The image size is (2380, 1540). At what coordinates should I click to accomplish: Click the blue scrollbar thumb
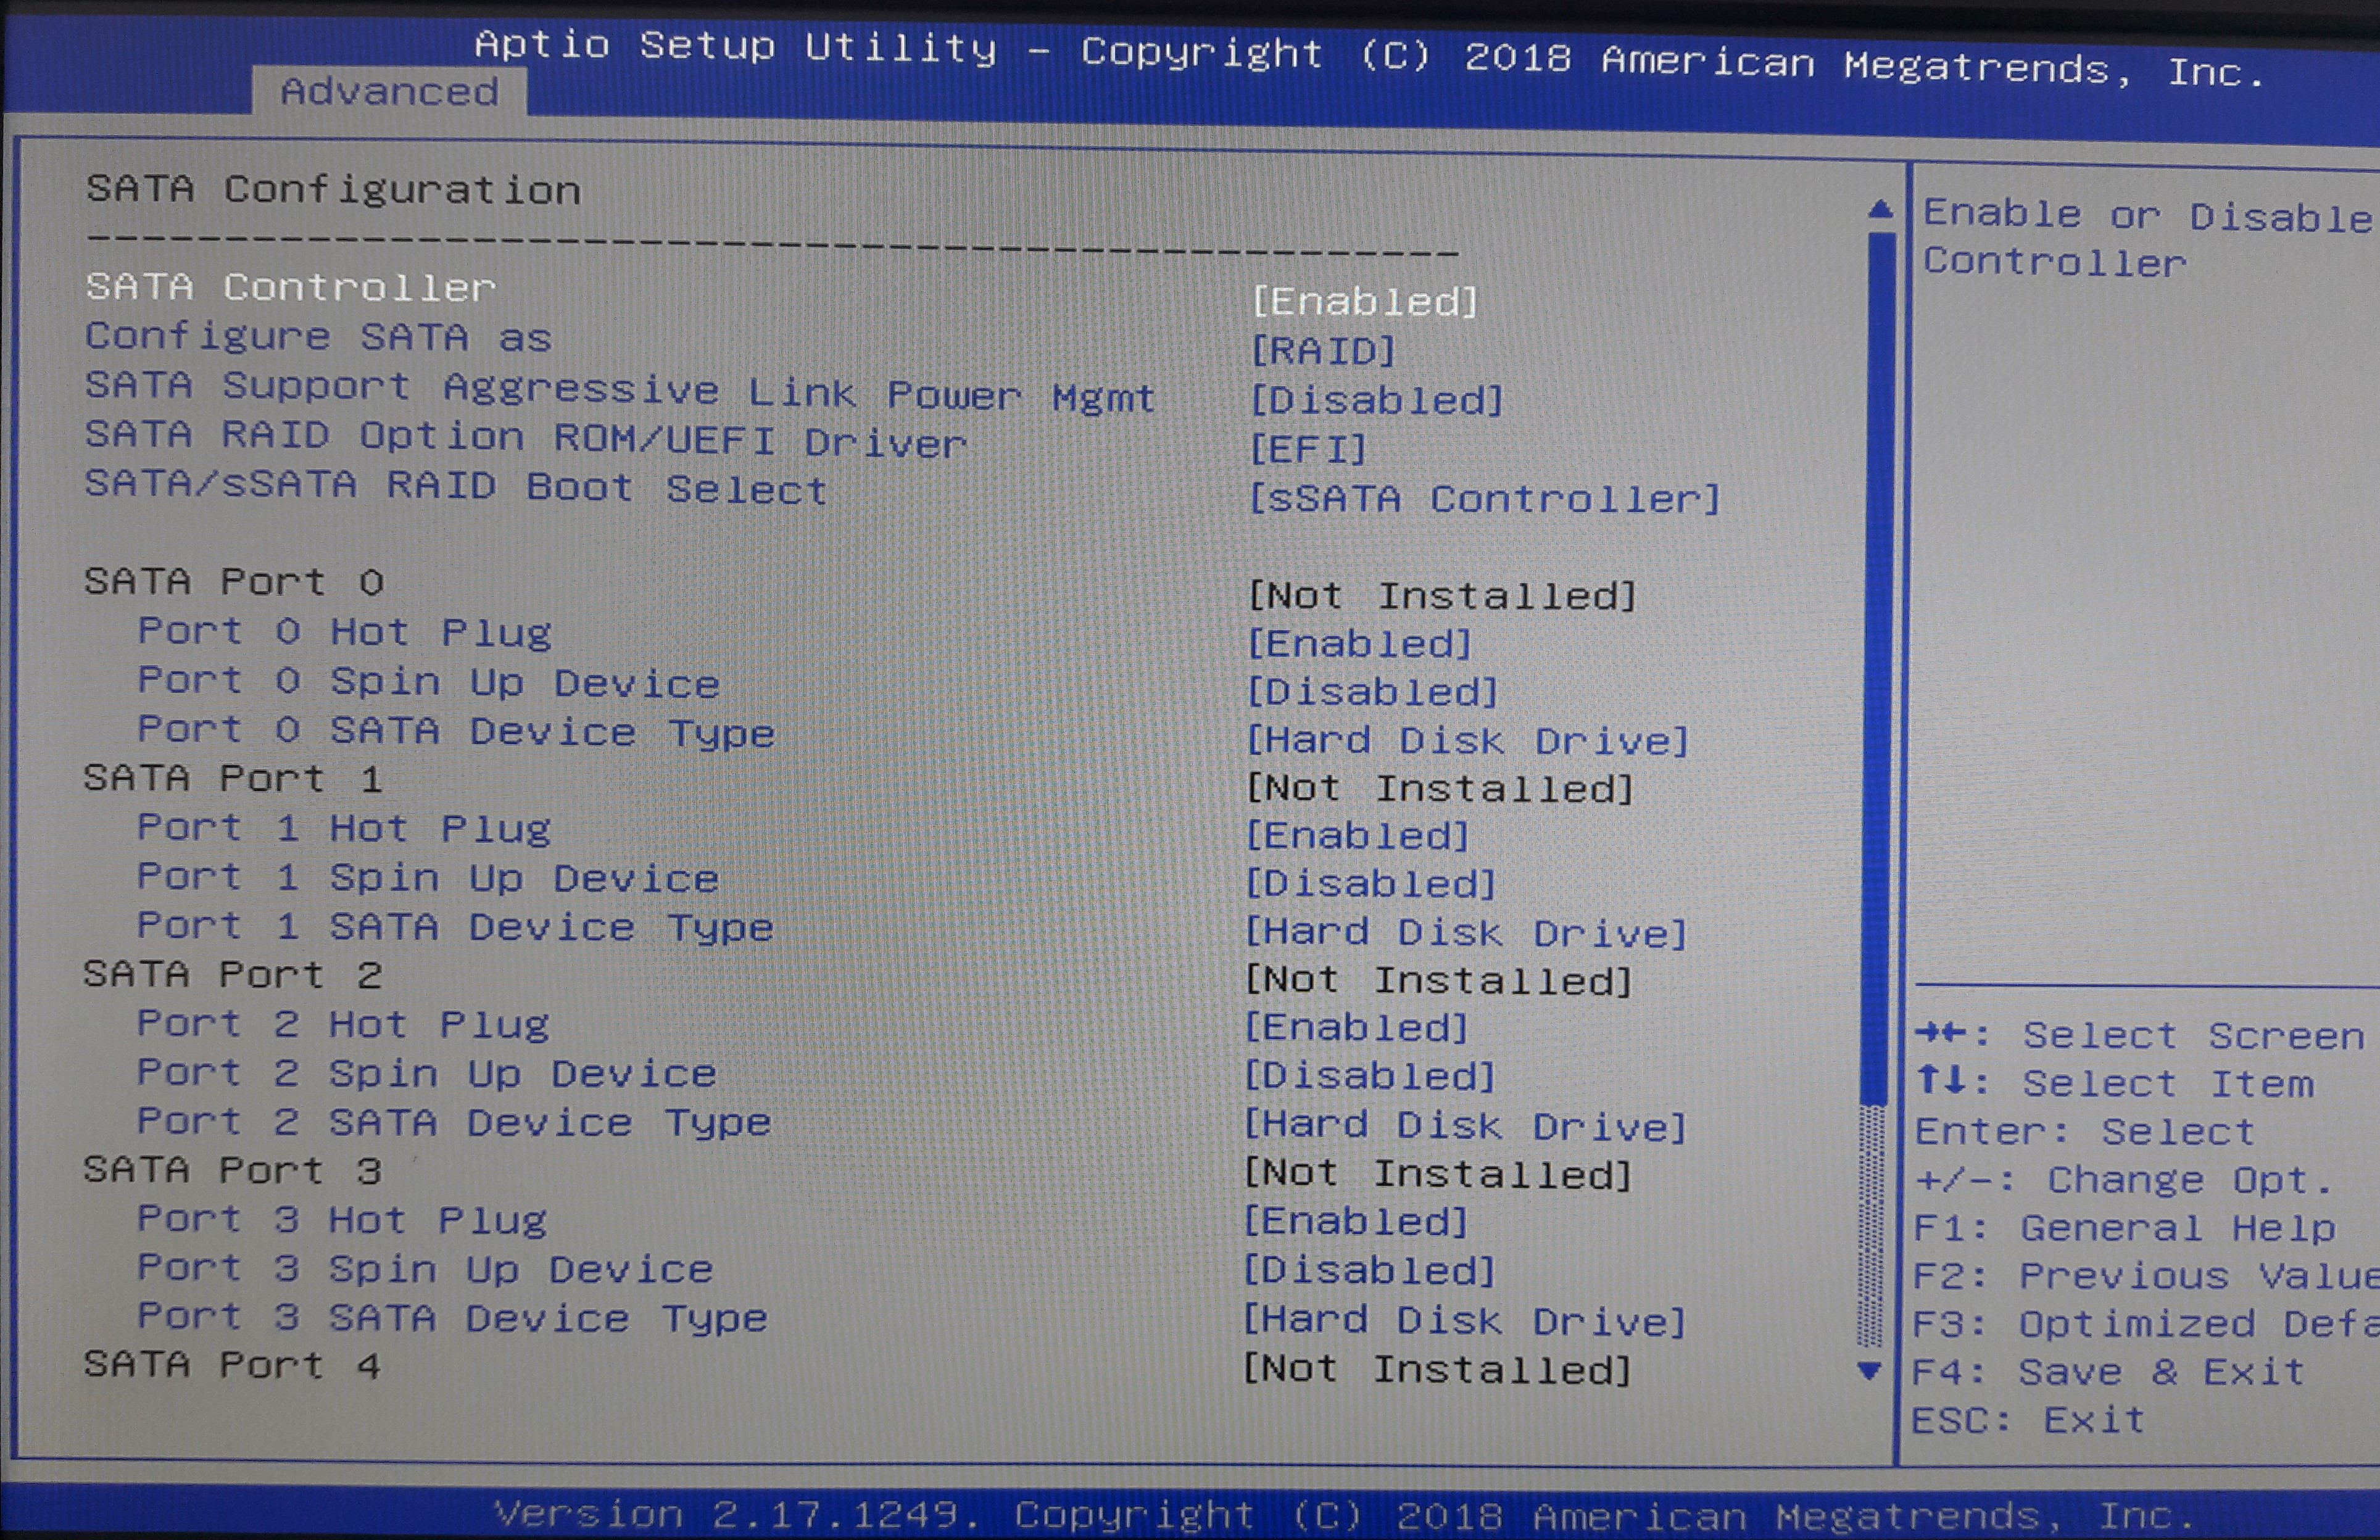pyautogui.click(x=1878, y=668)
